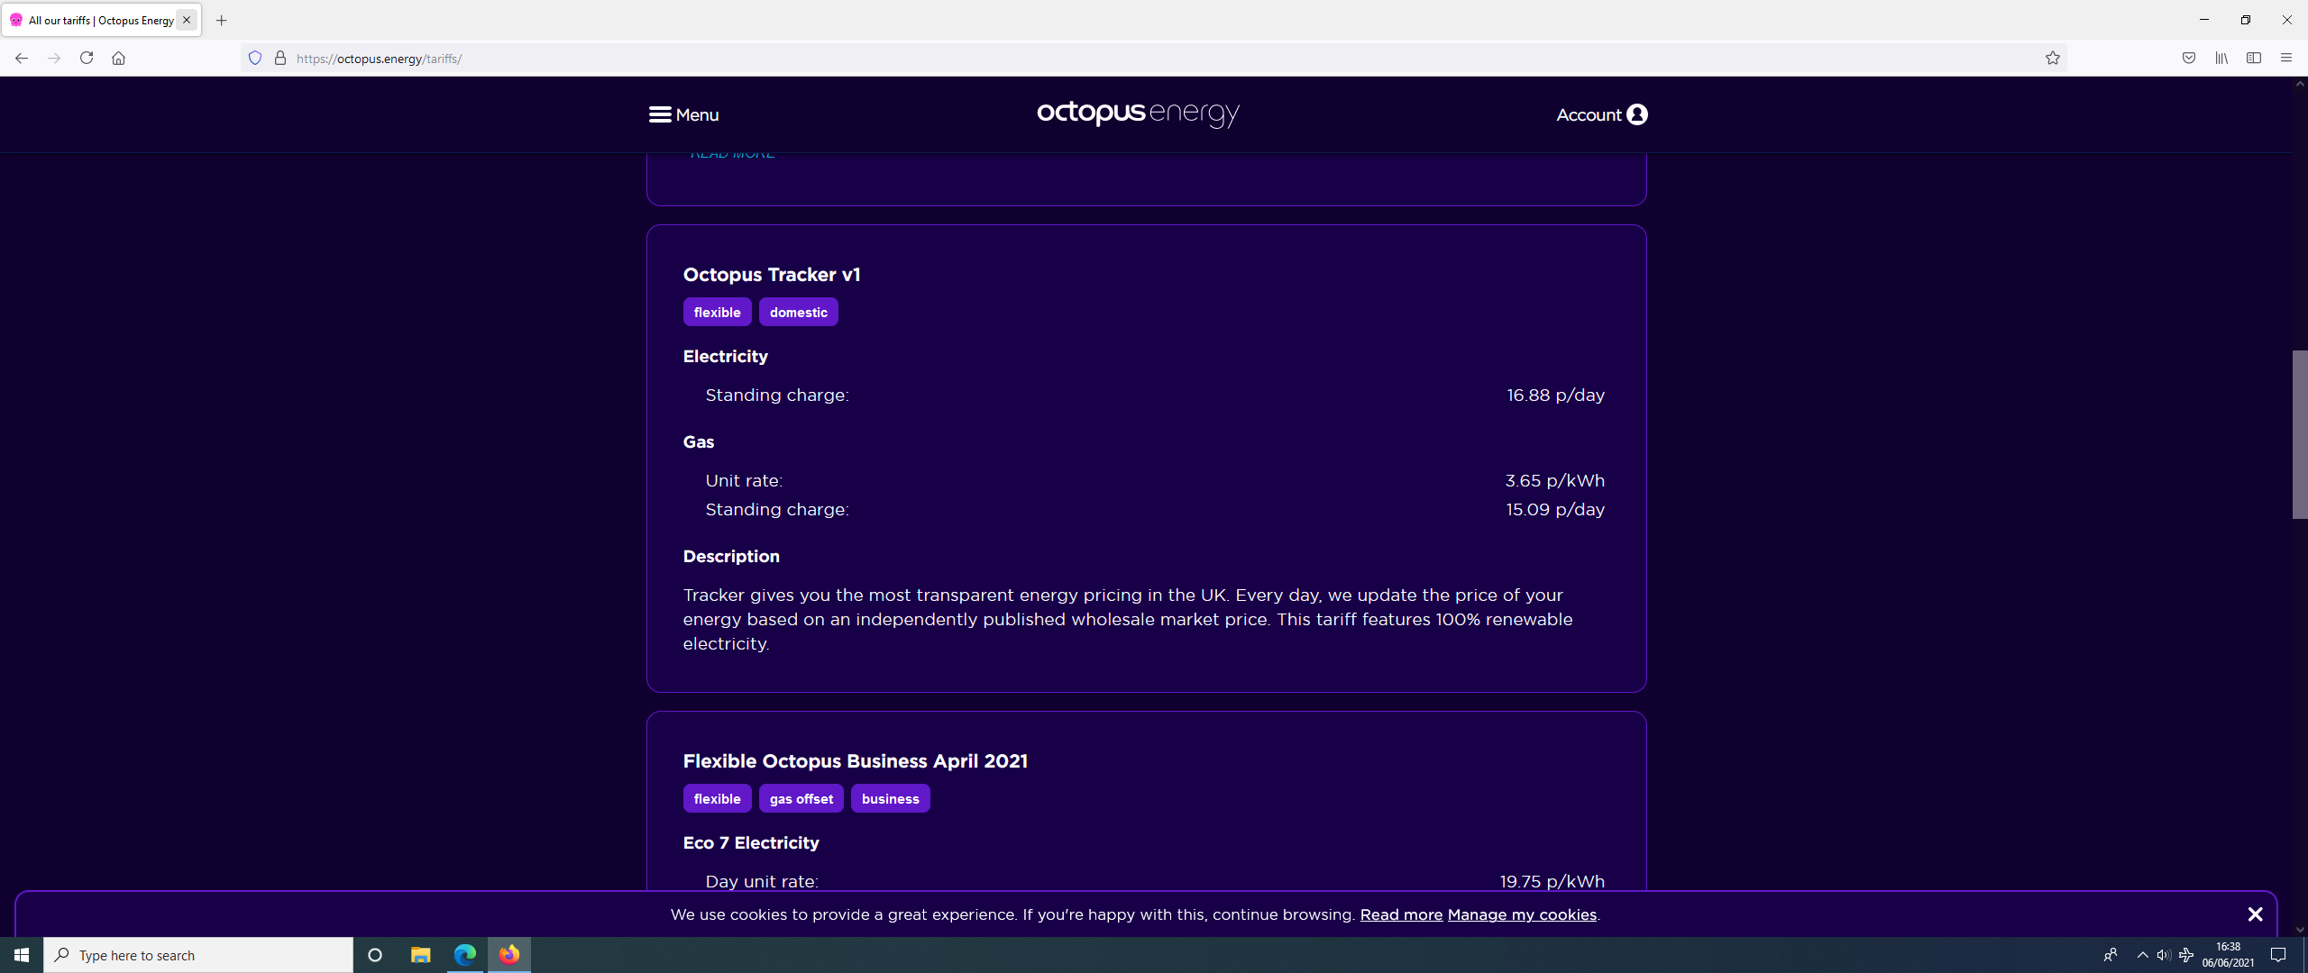
Task: Select the All our tariffs tab
Action: pyautogui.click(x=99, y=20)
